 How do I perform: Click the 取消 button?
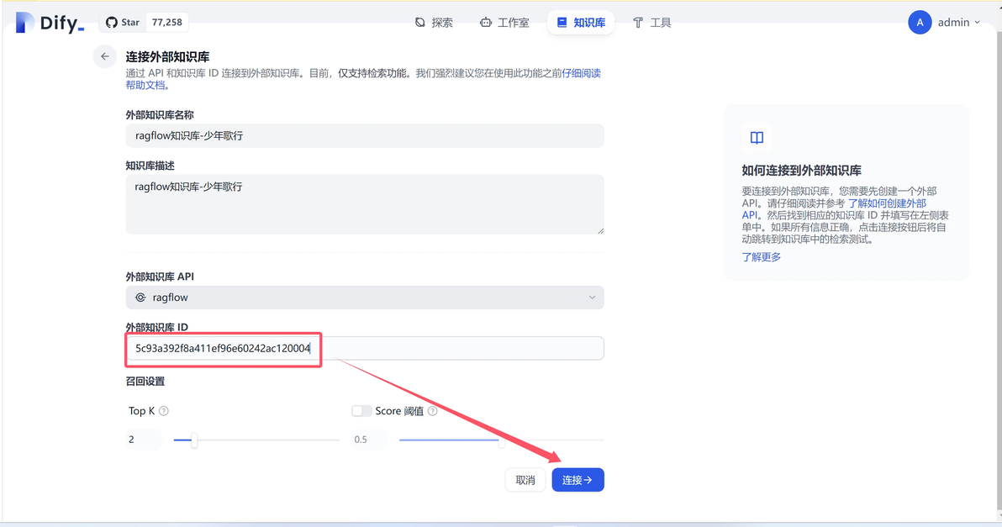(525, 480)
